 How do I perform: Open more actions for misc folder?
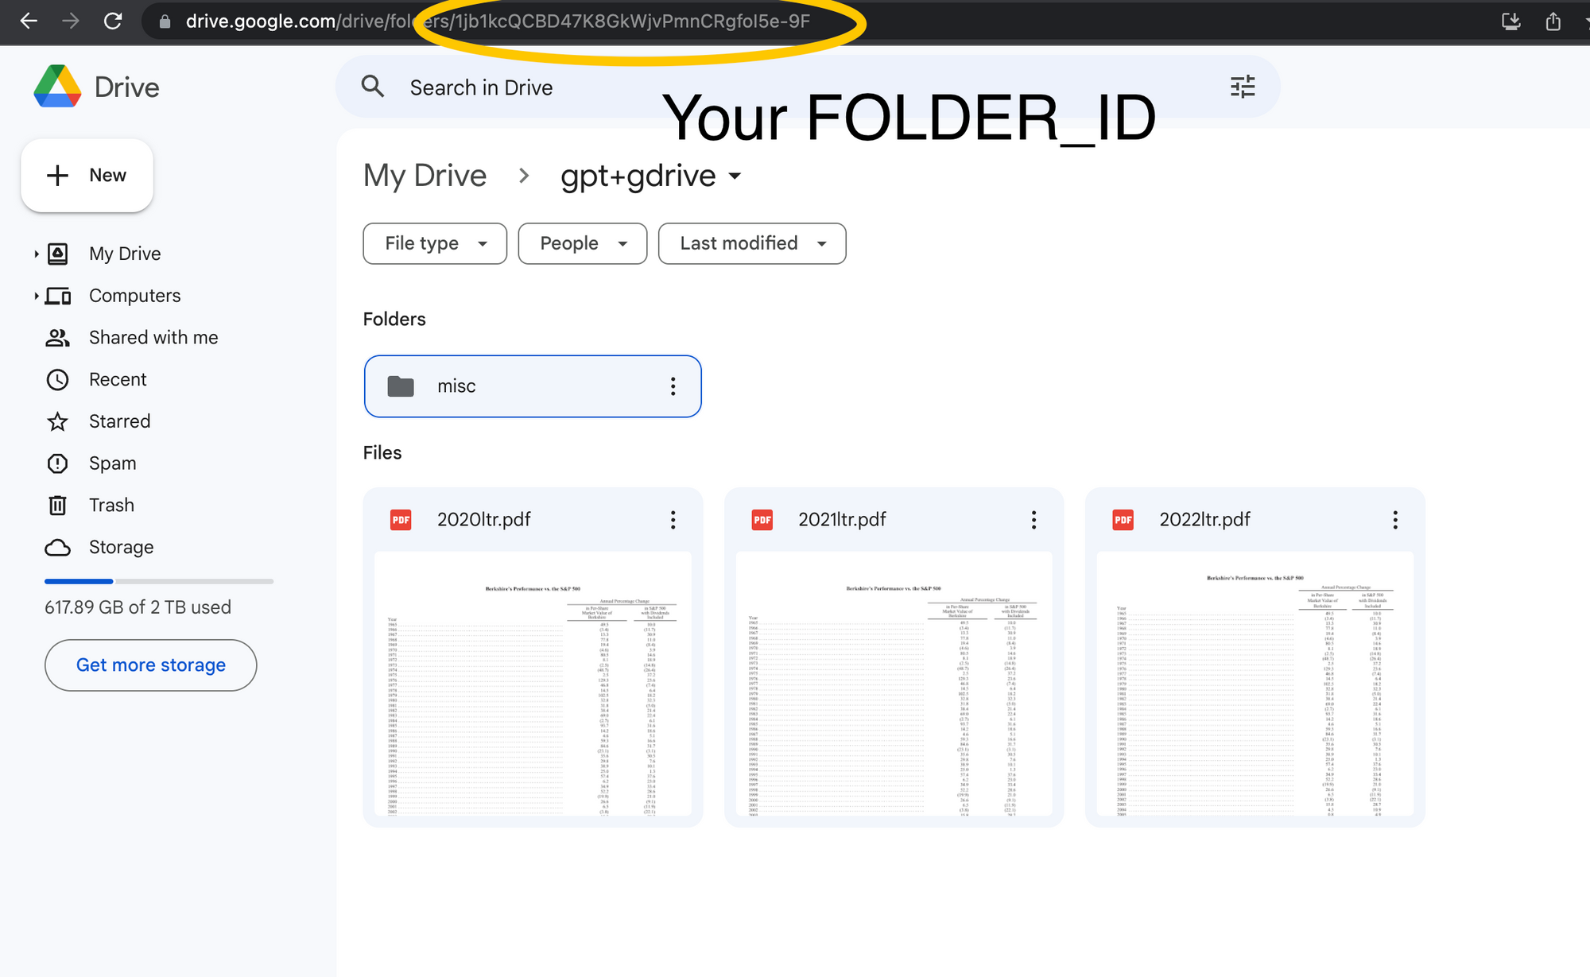tap(673, 386)
